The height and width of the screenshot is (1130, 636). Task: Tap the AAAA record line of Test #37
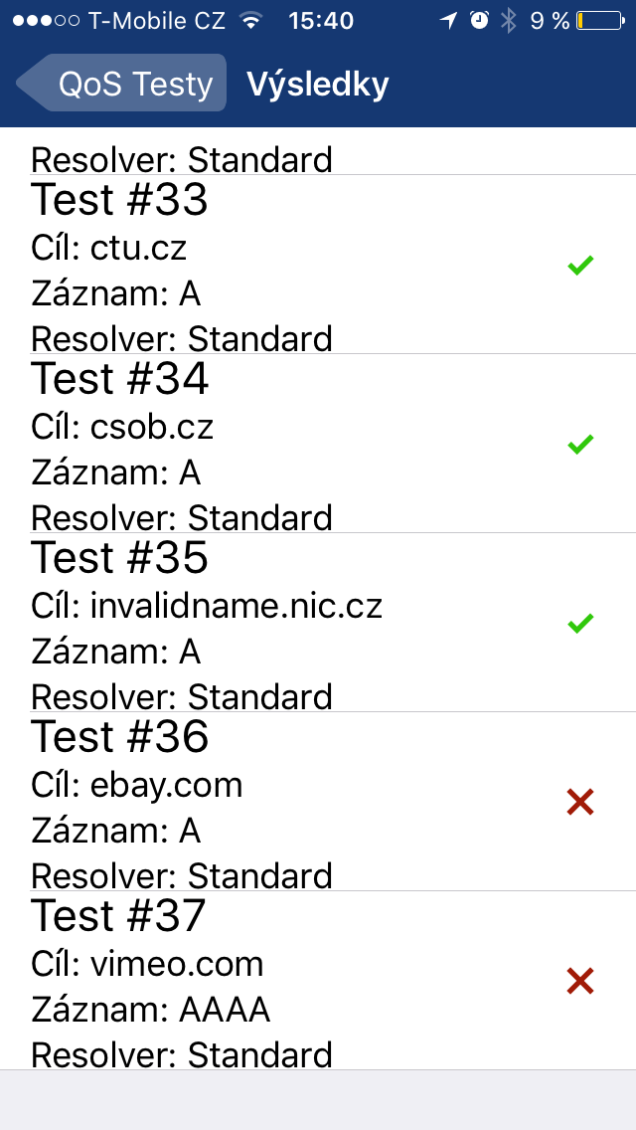[x=151, y=1010]
